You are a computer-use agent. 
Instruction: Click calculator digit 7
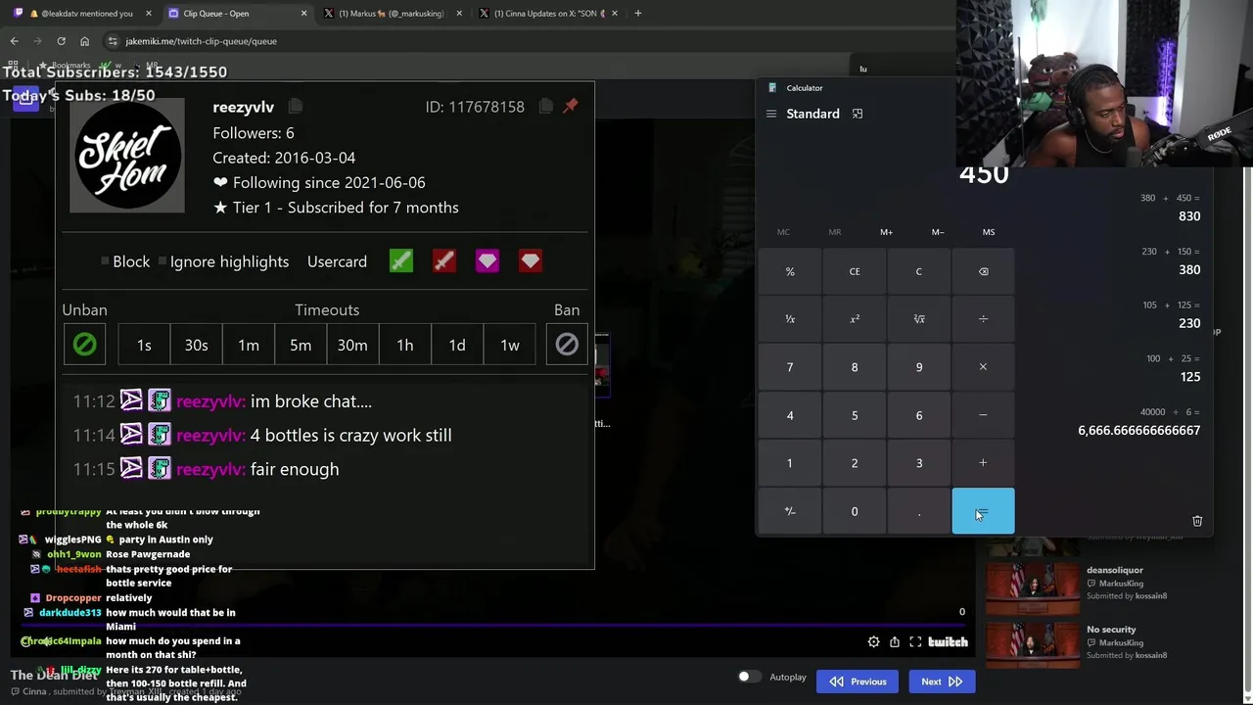coord(790,367)
